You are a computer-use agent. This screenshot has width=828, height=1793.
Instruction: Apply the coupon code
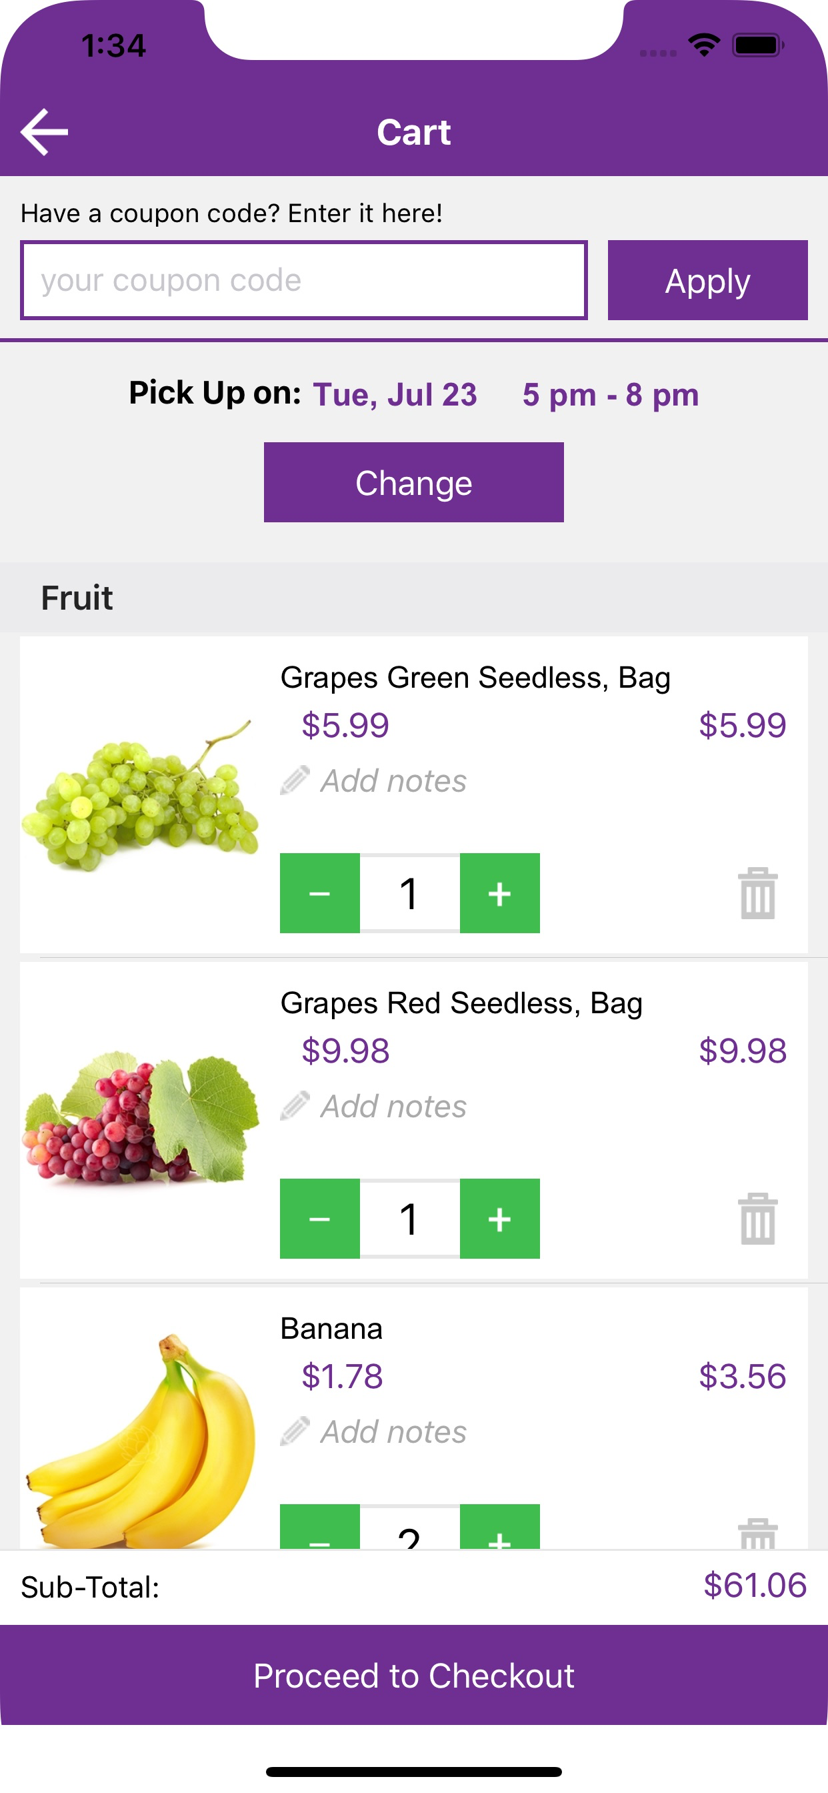(707, 281)
